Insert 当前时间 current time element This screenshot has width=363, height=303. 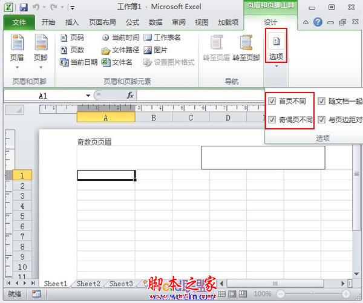(120, 37)
